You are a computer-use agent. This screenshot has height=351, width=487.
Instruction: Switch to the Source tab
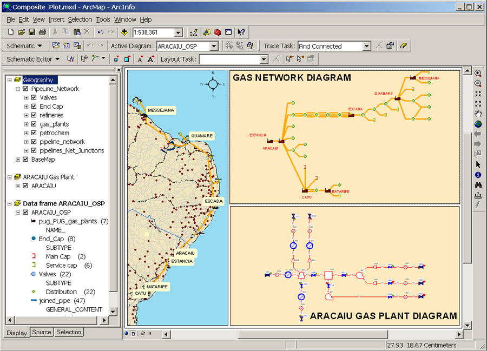coord(42,333)
